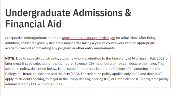Viewport: 181px width, 96px height.
Task: Click the 'Undergraduate Admissions &' heading line
Action: [68, 13]
